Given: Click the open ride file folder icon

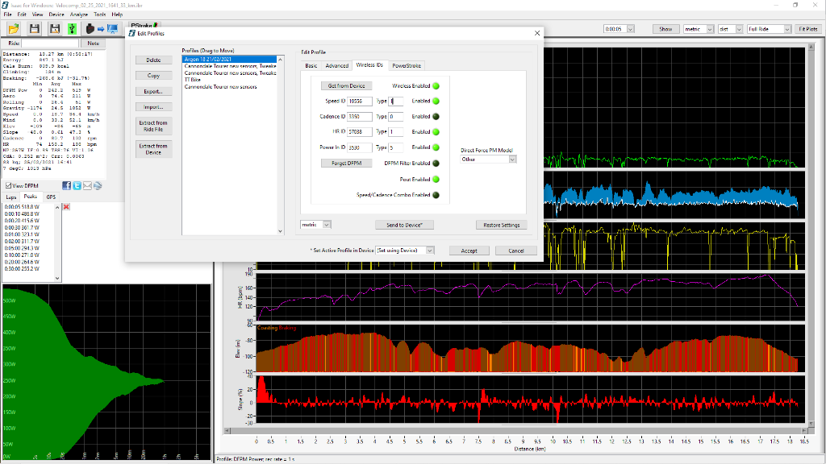Looking at the screenshot, I should pyautogui.click(x=14, y=29).
